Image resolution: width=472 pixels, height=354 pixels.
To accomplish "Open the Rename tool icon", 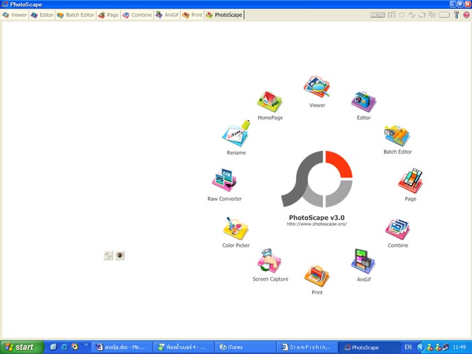I will click(236, 134).
